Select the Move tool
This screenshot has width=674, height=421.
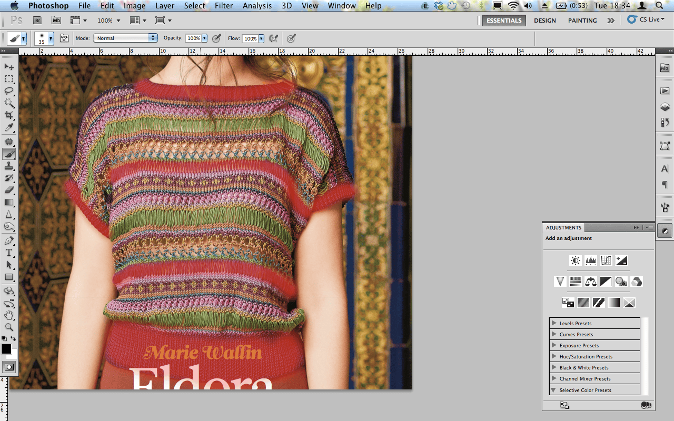coord(9,66)
